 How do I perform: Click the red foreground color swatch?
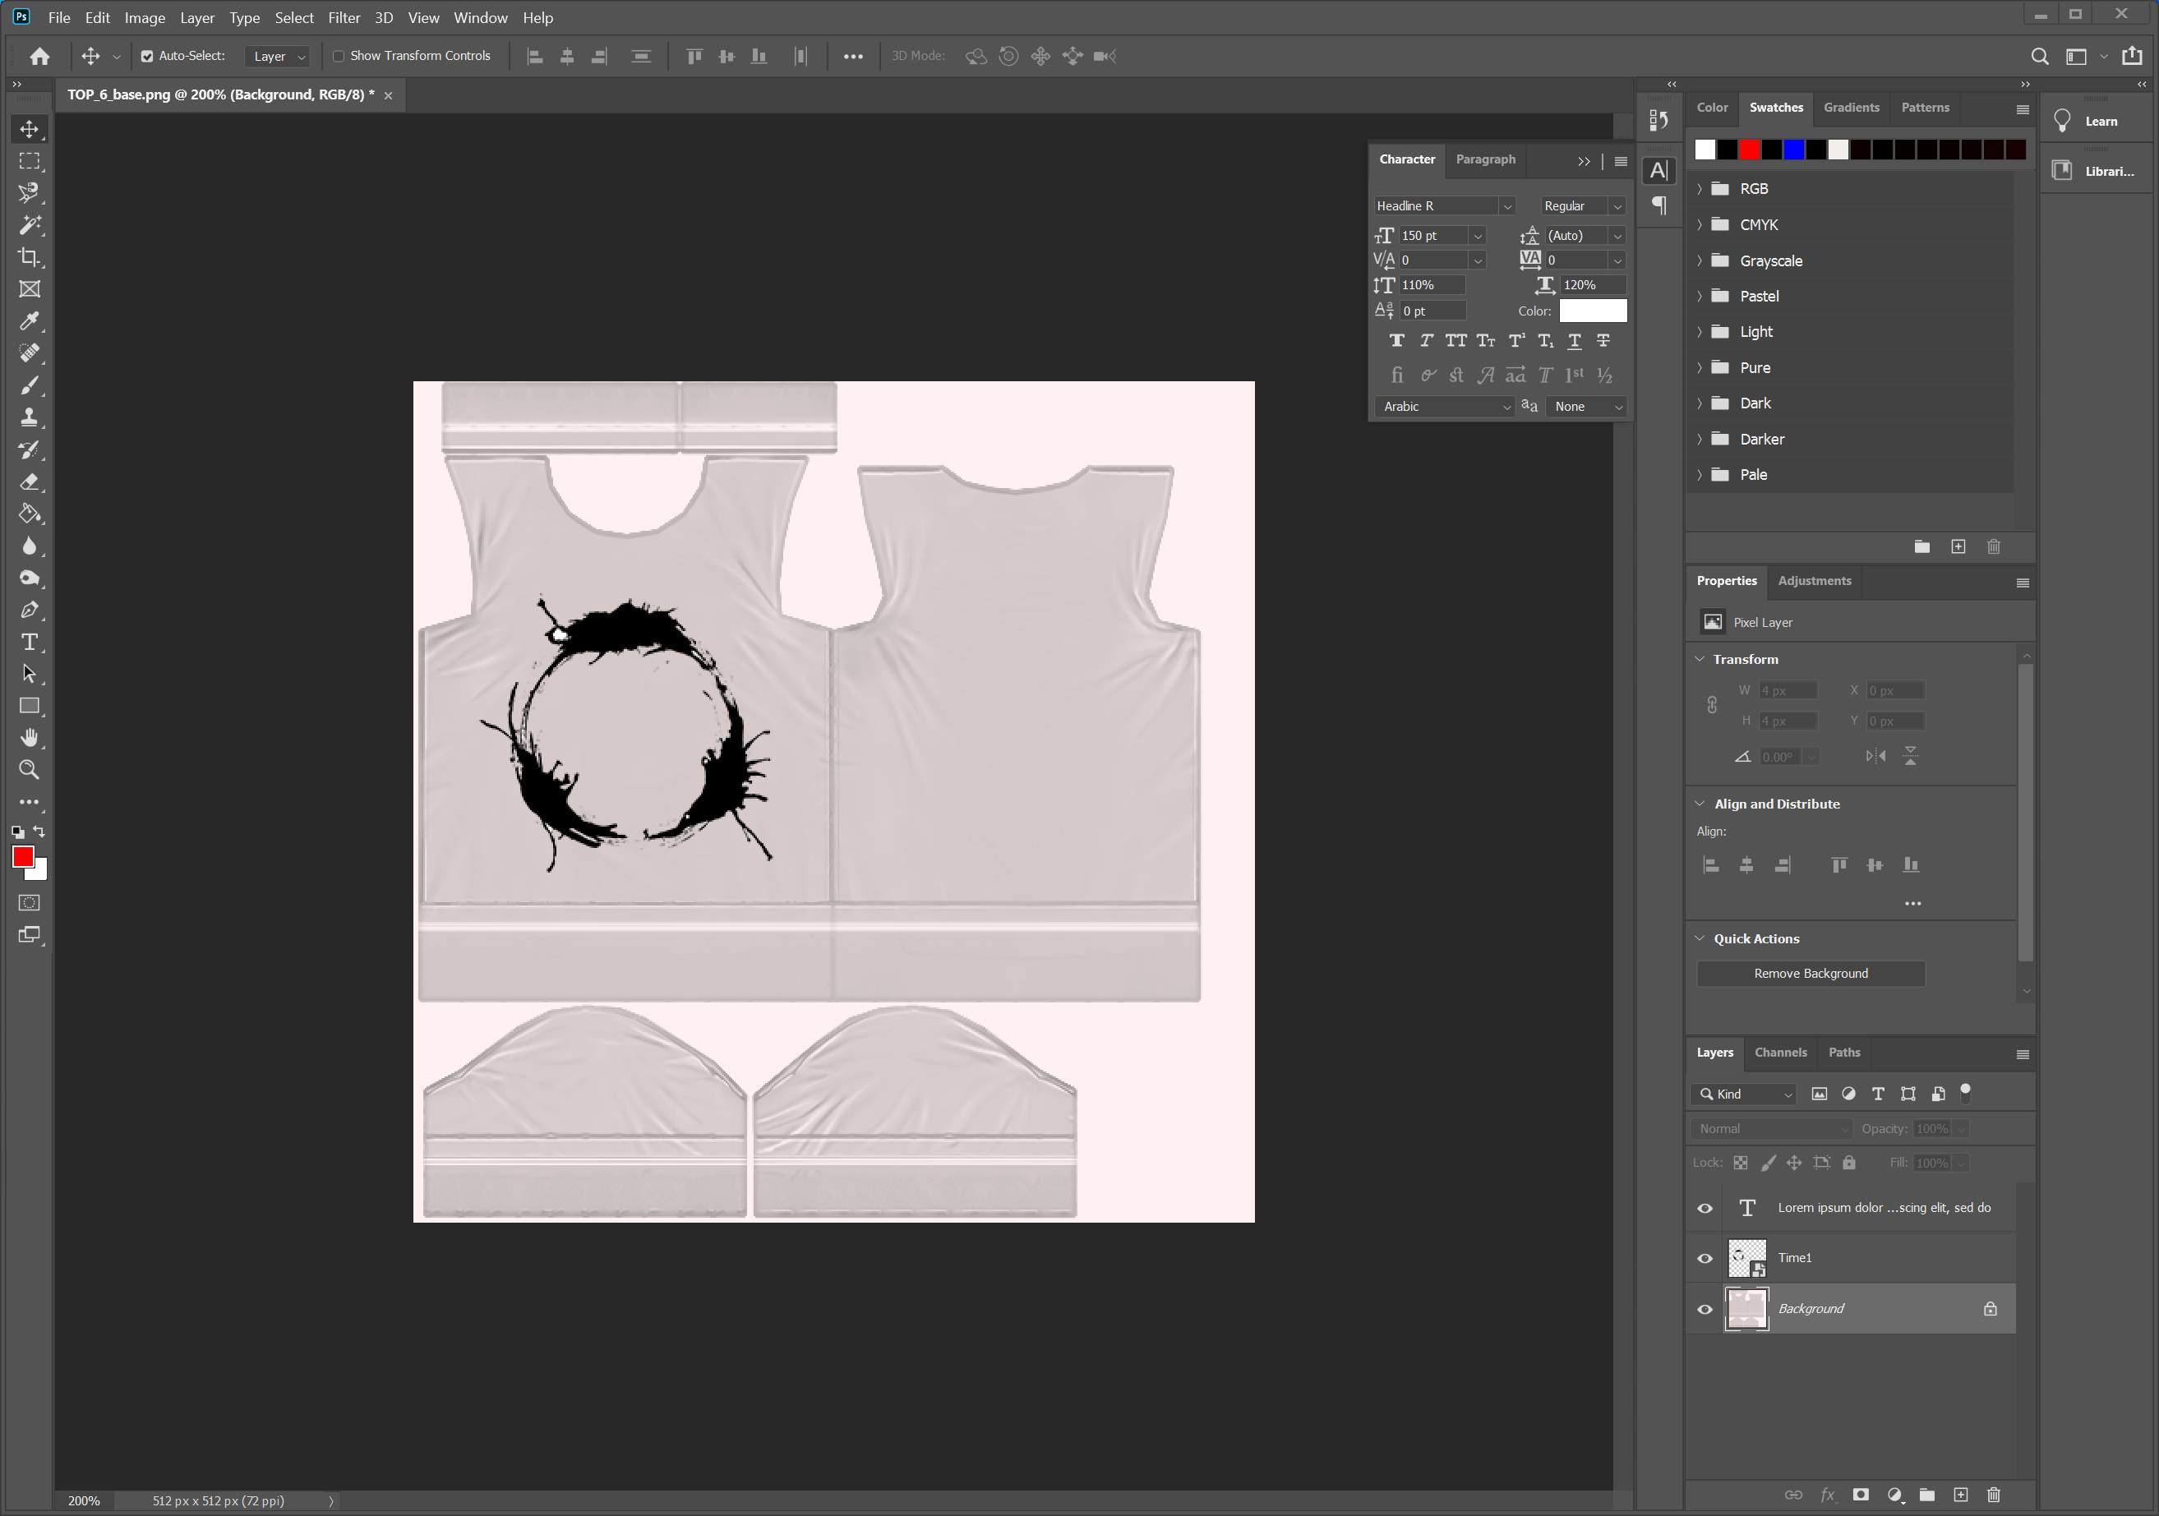[x=24, y=856]
